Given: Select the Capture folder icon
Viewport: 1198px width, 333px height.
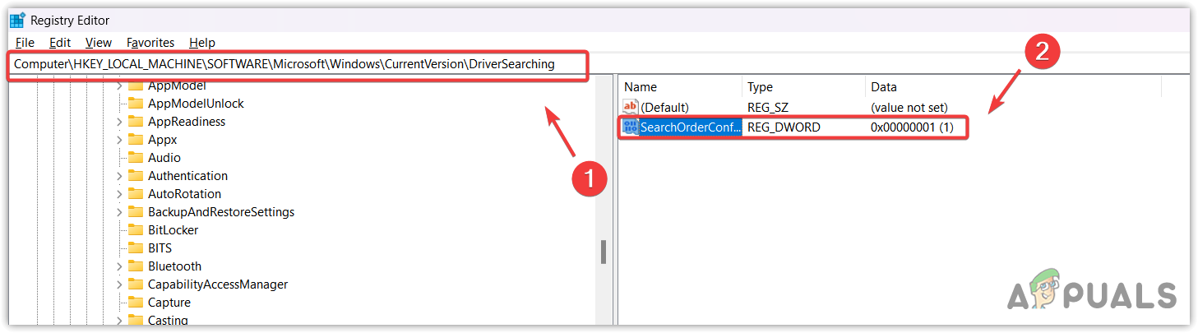Looking at the screenshot, I should [136, 303].
